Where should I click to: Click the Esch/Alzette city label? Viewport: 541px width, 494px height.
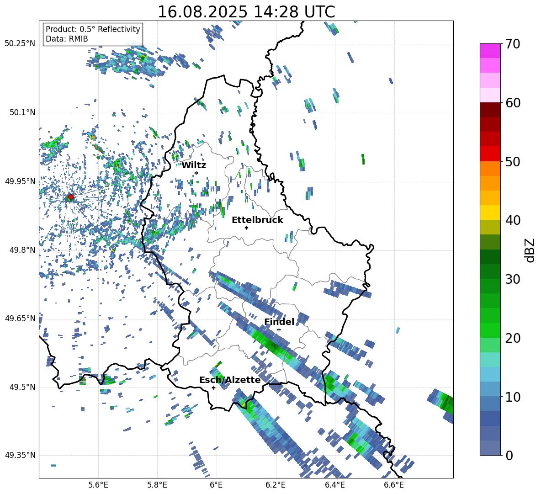click(230, 380)
